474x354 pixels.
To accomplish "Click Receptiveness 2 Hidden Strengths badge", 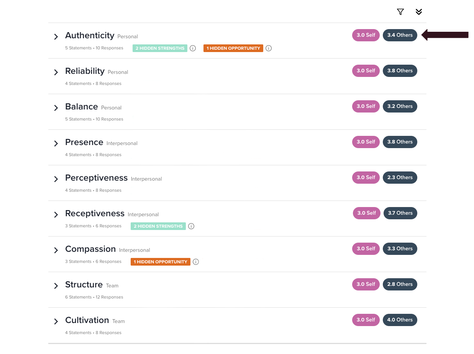I will tap(158, 226).
